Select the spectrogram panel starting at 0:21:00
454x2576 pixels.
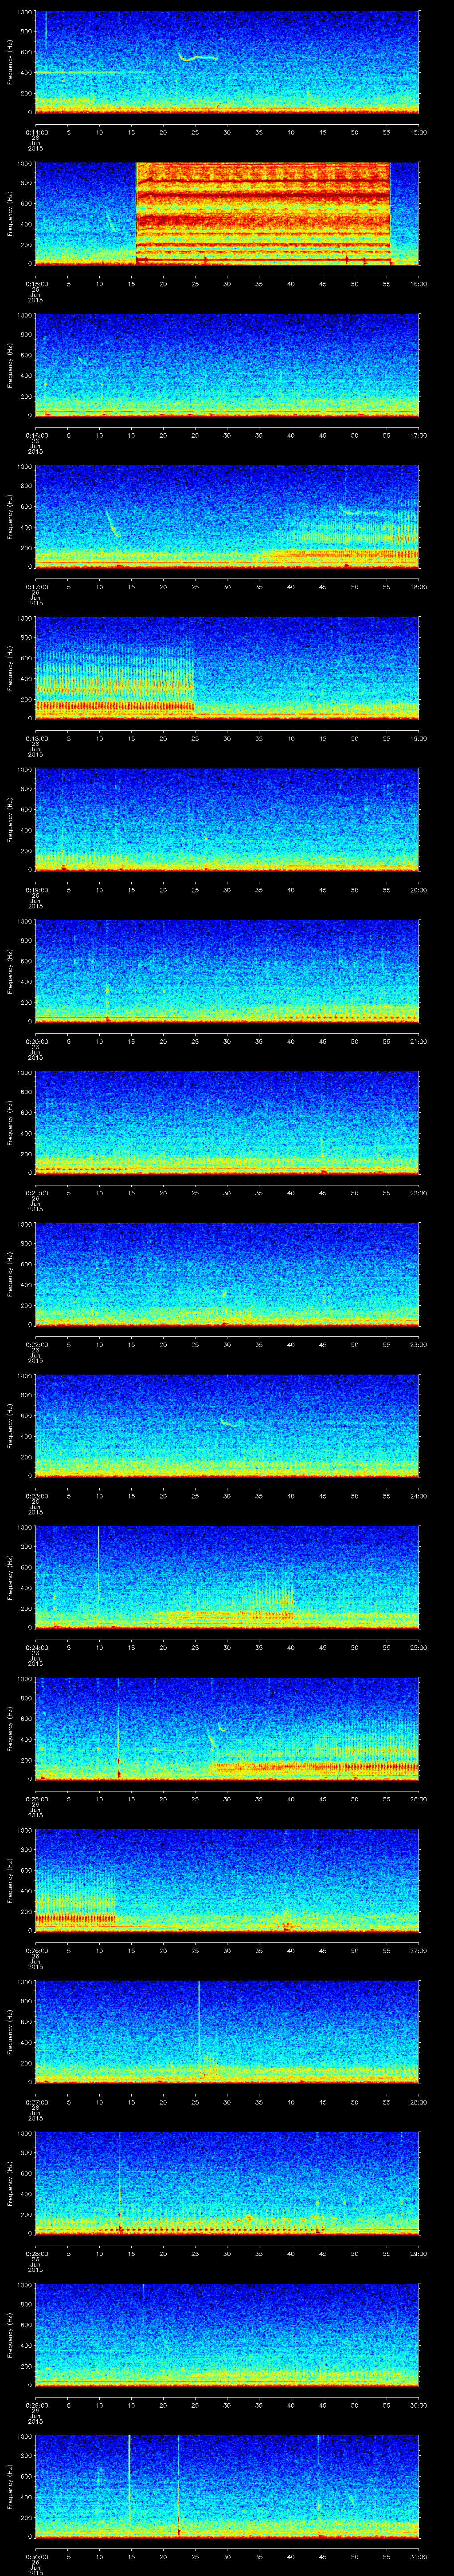point(227,1122)
